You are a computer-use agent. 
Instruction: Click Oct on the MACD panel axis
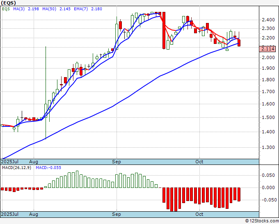click(199, 214)
